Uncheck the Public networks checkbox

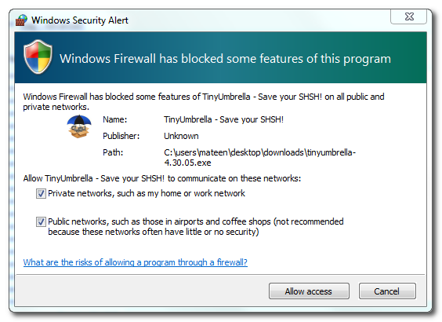click(41, 221)
